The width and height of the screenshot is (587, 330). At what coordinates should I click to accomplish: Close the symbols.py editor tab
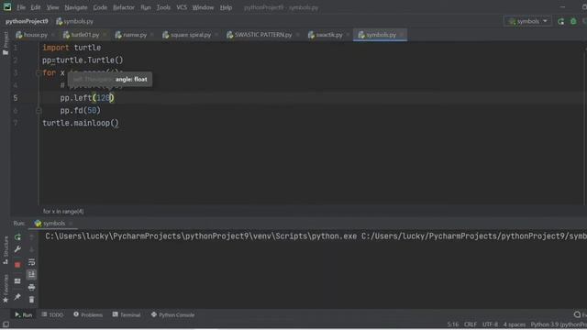pyautogui.click(x=402, y=35)
